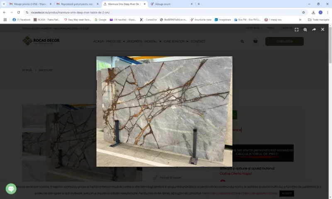Open the Google bookmark
Screen dimensions: 332x199
pyautogui.click(x=100, y=19)
